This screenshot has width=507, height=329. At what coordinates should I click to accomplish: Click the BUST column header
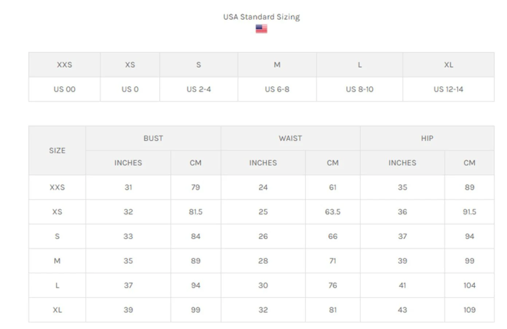point(153,138)
